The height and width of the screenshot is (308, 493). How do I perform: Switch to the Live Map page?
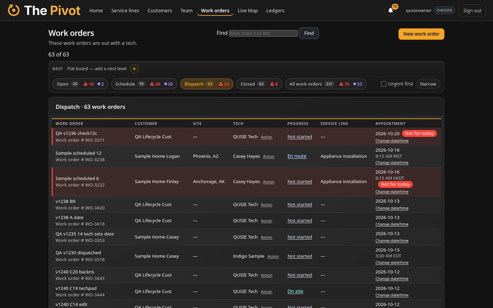(x=248, y=11)
